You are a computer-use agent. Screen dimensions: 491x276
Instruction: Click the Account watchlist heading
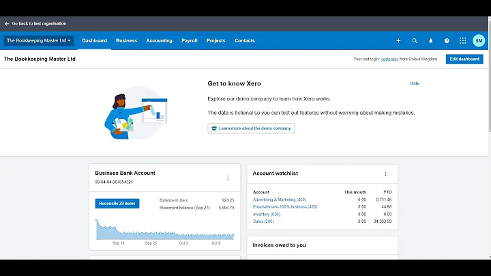275,174
